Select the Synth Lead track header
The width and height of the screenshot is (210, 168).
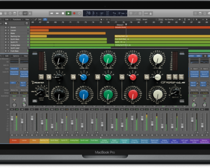click(x=15, y=48)
